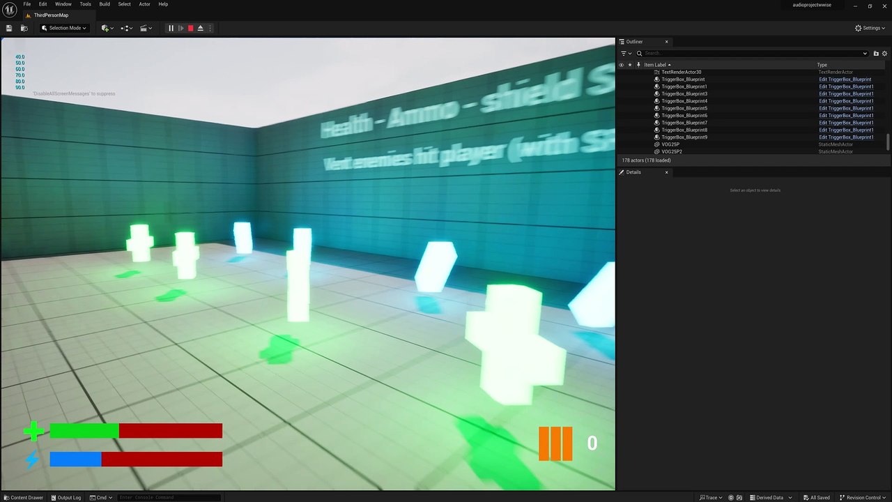This screenshot has width=892, height=502.
Task: Click the Outliner create new folder icon
Action: (876, 53)
